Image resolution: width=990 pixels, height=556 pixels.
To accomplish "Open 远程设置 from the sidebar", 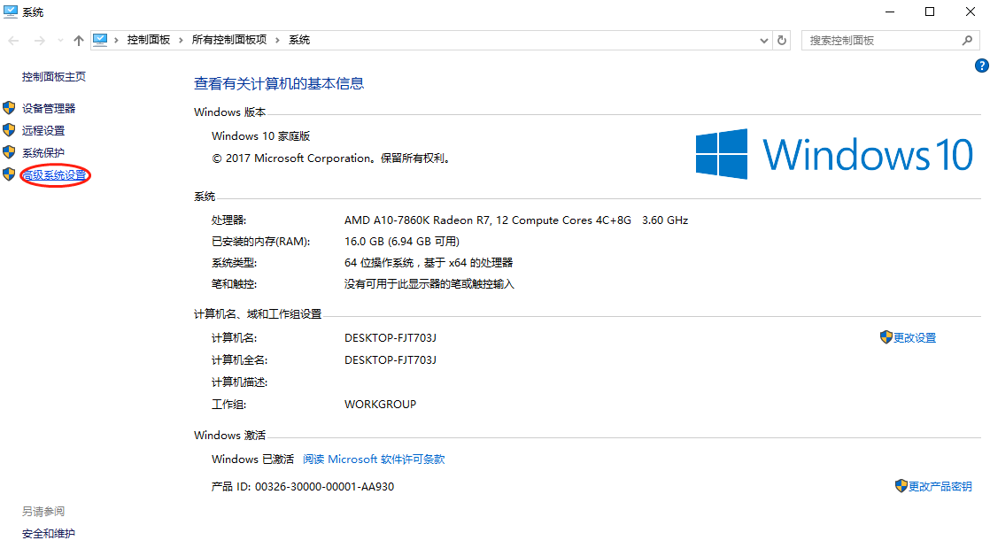I will point(43,131).
